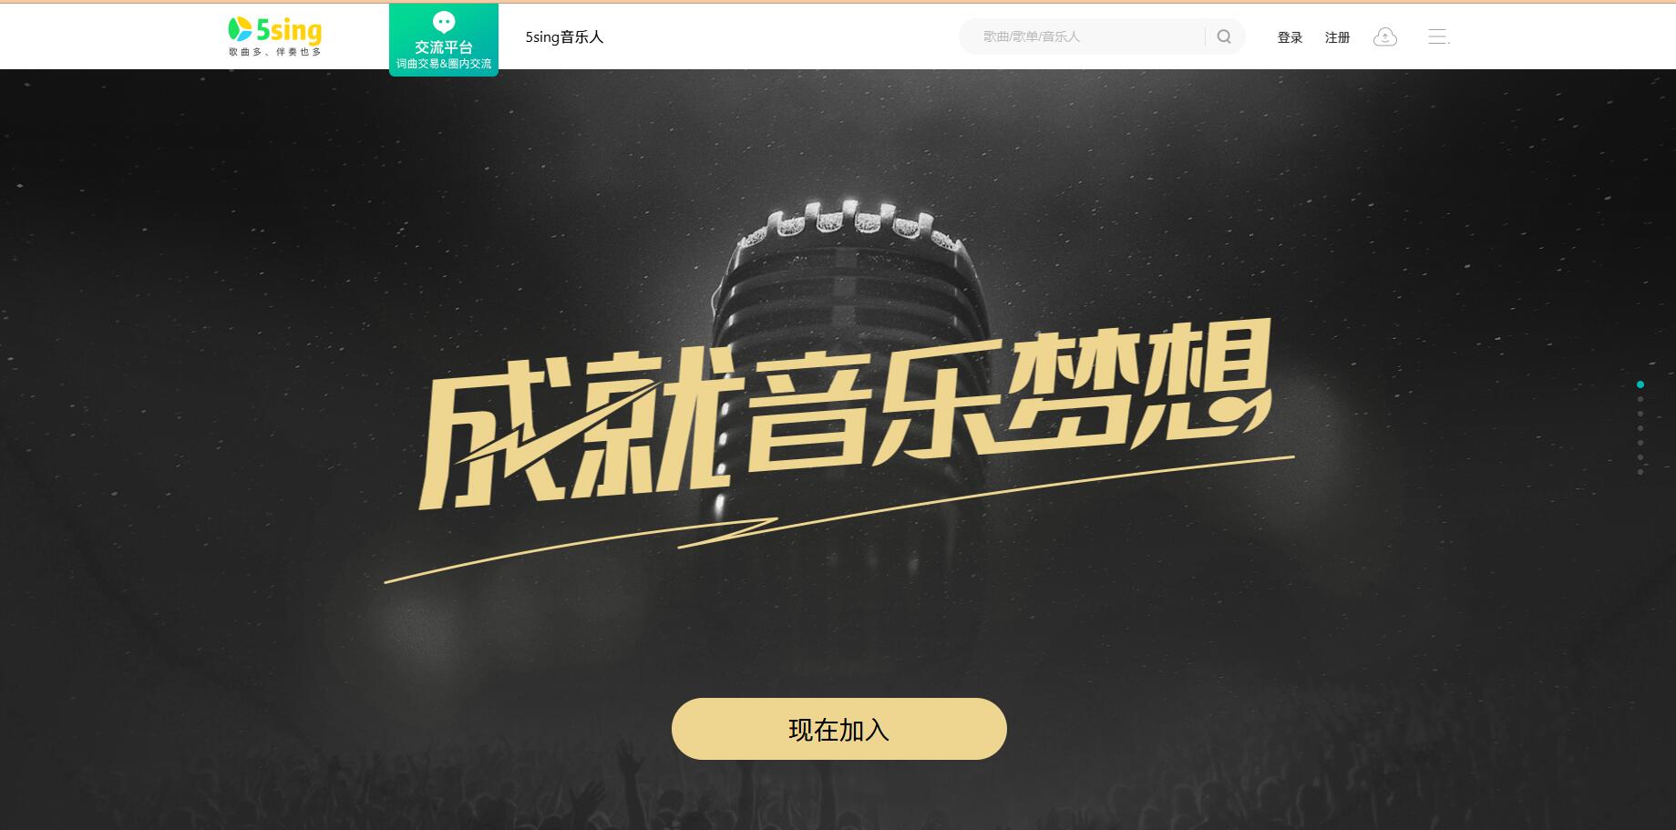Image resolution: width=1676 pixels, height=830 pixels.
Task: Jump to the second page dot
Action: [x=1640, y=399]
